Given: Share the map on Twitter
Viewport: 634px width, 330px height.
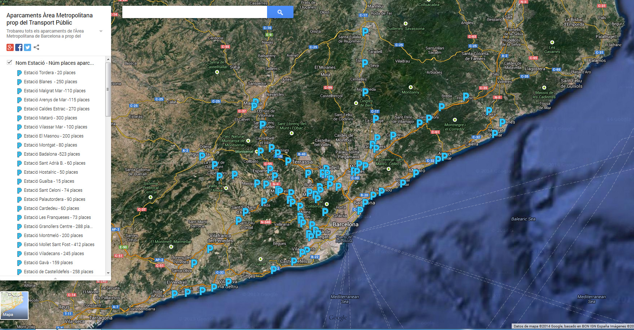Looking at the screenshot, I should pos(28,47).
